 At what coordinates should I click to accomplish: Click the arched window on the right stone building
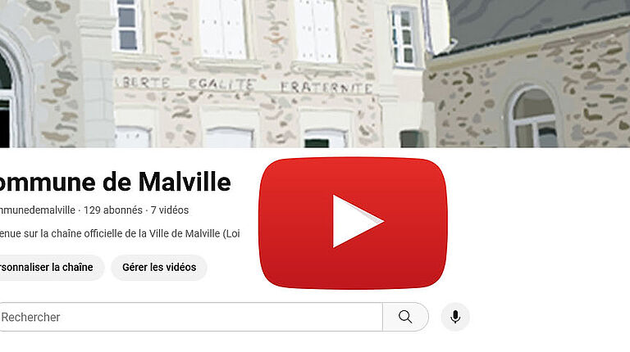pos(533,117)
